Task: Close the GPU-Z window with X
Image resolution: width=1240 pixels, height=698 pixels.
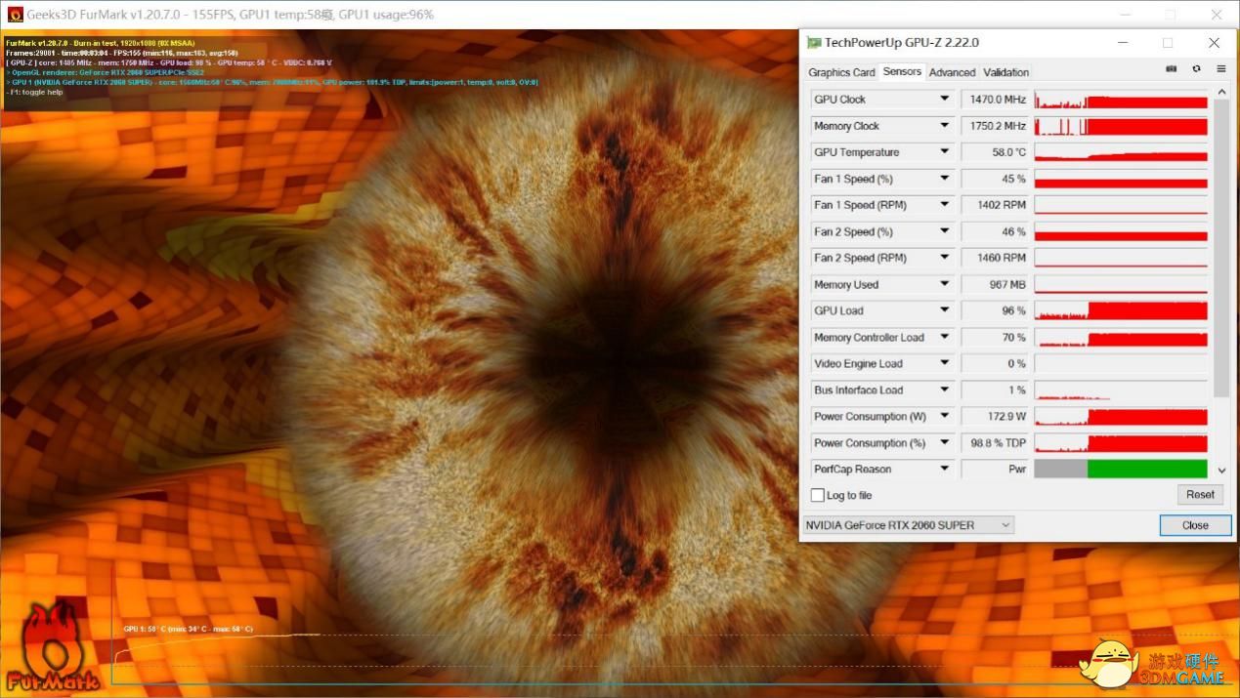Action: tap(1214, 43)
